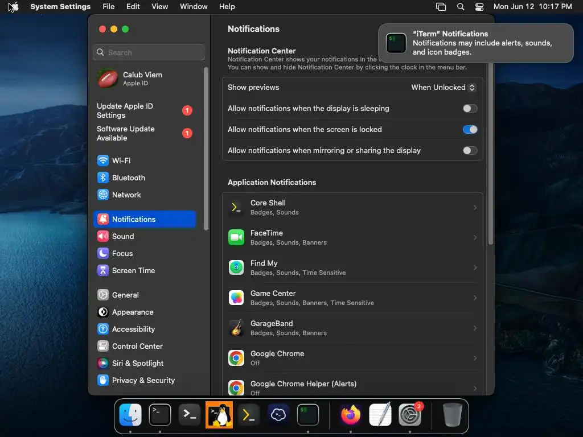The width and height of the screenshot is (583, 437).
Task: Select the Accessibility icon in sidebar
Action: coord(103,329)
